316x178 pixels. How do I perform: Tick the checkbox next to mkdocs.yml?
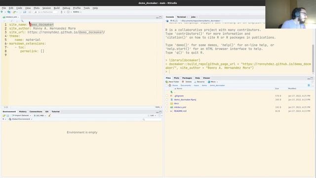(167, 107)
